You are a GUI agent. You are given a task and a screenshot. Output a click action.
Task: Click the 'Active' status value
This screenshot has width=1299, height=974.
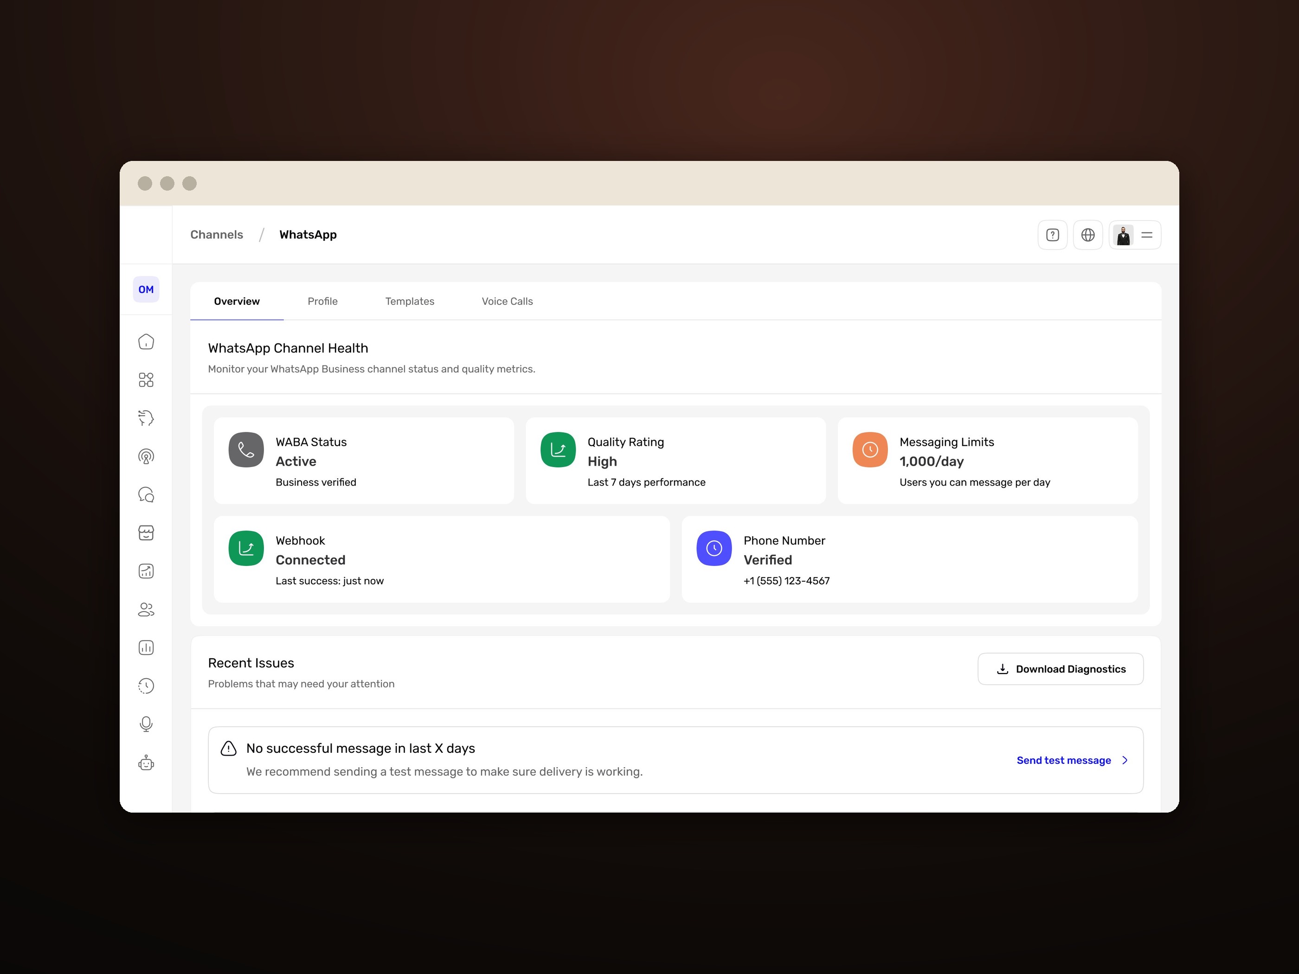(x=296, y=461)
